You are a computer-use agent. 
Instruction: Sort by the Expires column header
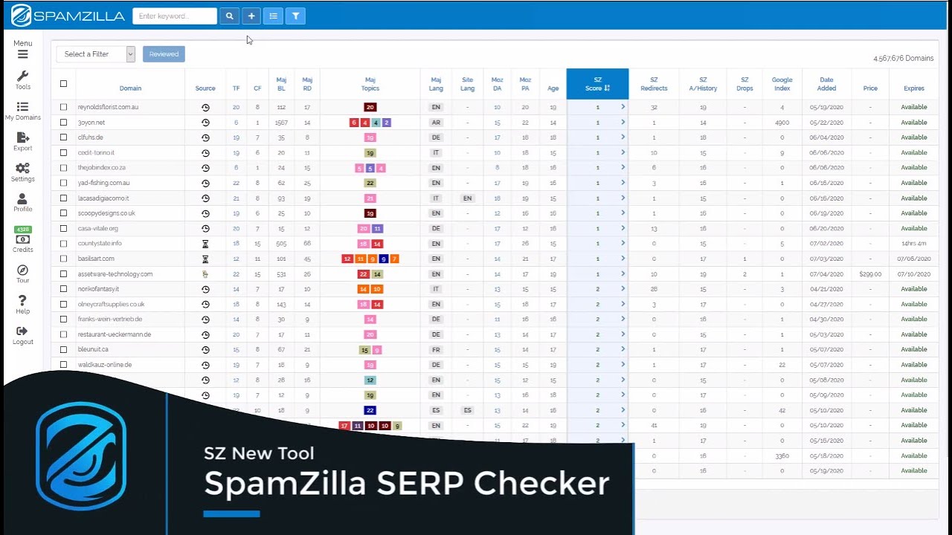pyautogui.click(x=914, y=88)
